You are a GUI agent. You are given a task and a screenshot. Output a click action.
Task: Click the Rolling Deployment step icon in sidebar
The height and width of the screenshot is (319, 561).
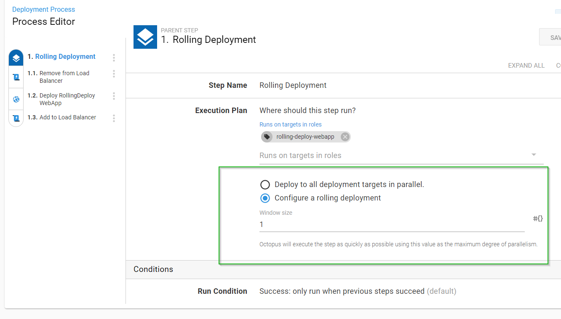16,58
